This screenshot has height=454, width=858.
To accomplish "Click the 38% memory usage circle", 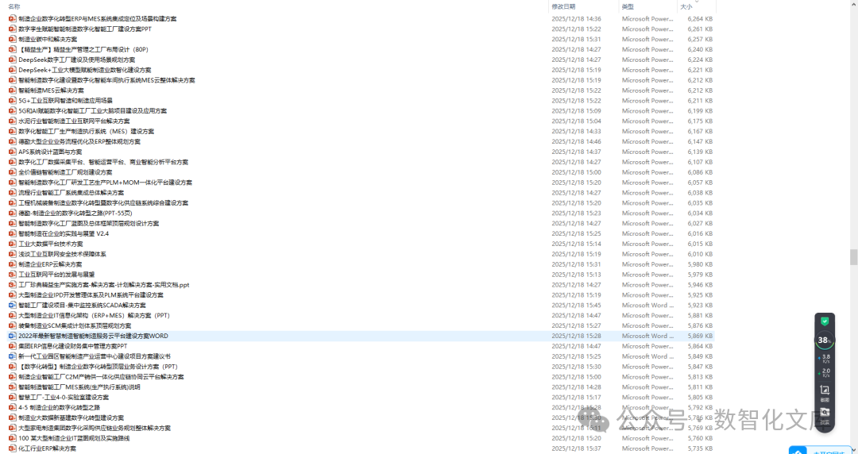I will [x=824, y=340].
